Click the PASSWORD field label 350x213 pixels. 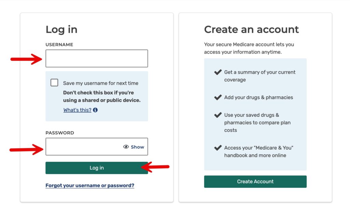click(x=59, y=133)
